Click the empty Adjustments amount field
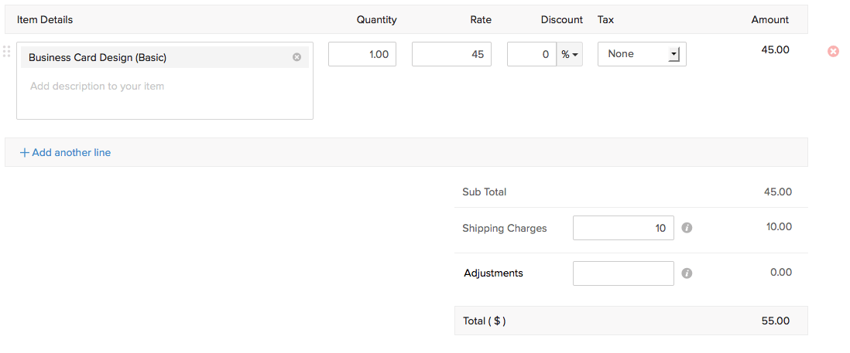This screenshot has height=353, width=850. pyautogui.click(x=623, y=273)
